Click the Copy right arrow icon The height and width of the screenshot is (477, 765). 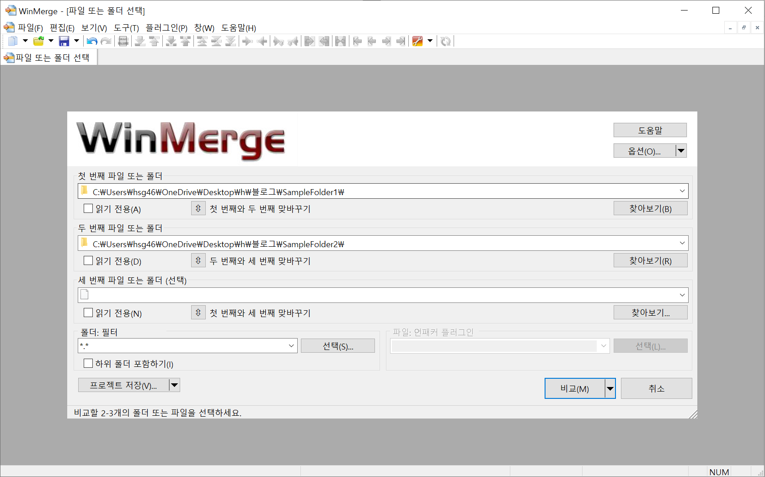(247, 41)
